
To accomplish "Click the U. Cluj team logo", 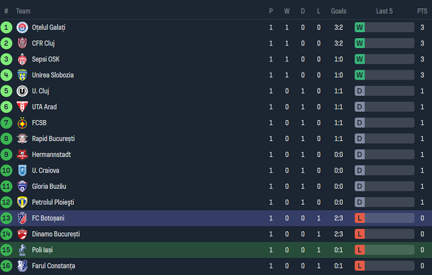I will coord(22,91).
